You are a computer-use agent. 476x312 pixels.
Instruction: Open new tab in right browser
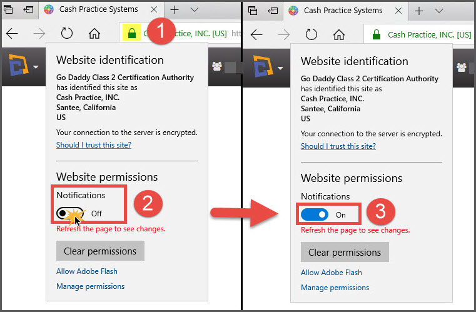[419, 11]
